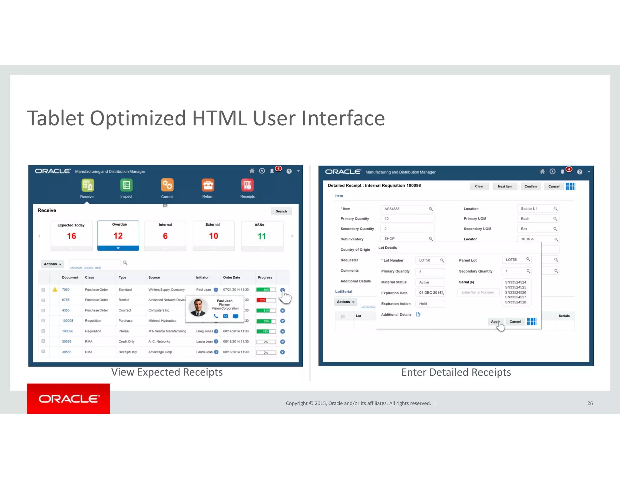
Task: Collapse the module icon bar arrow
Action: click(165, 206)
